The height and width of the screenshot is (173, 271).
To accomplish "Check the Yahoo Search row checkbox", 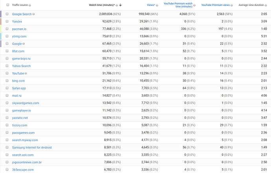I will click(7, 66).
